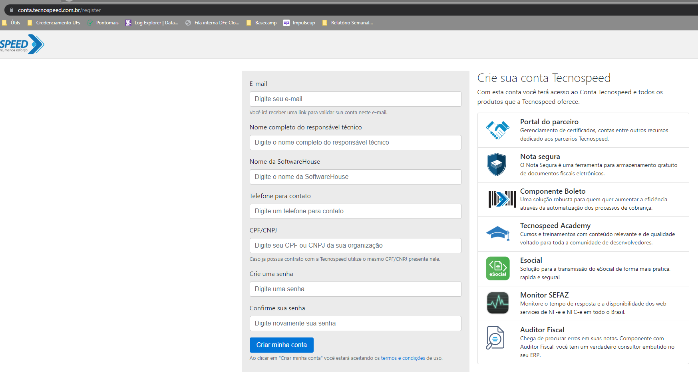The height and width of the screenshot is (379, 698).
Task: Click the CPF/CNPJ input field
Action: click(x=355, y=246)
